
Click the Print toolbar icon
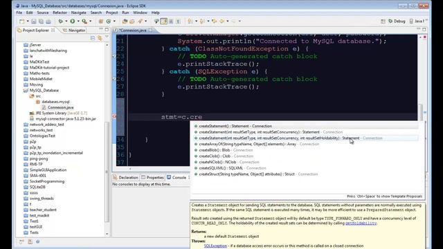(x=48, y=21)
